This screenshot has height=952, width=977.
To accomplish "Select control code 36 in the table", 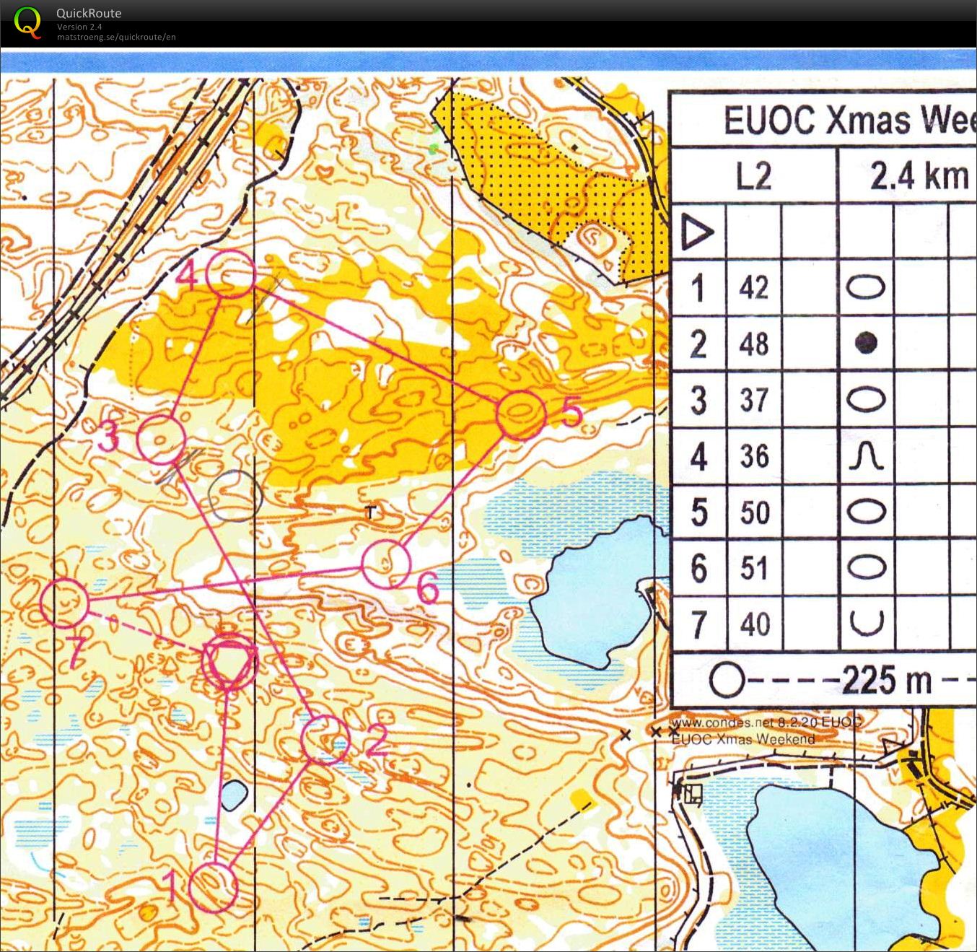I will click(753, 455).
